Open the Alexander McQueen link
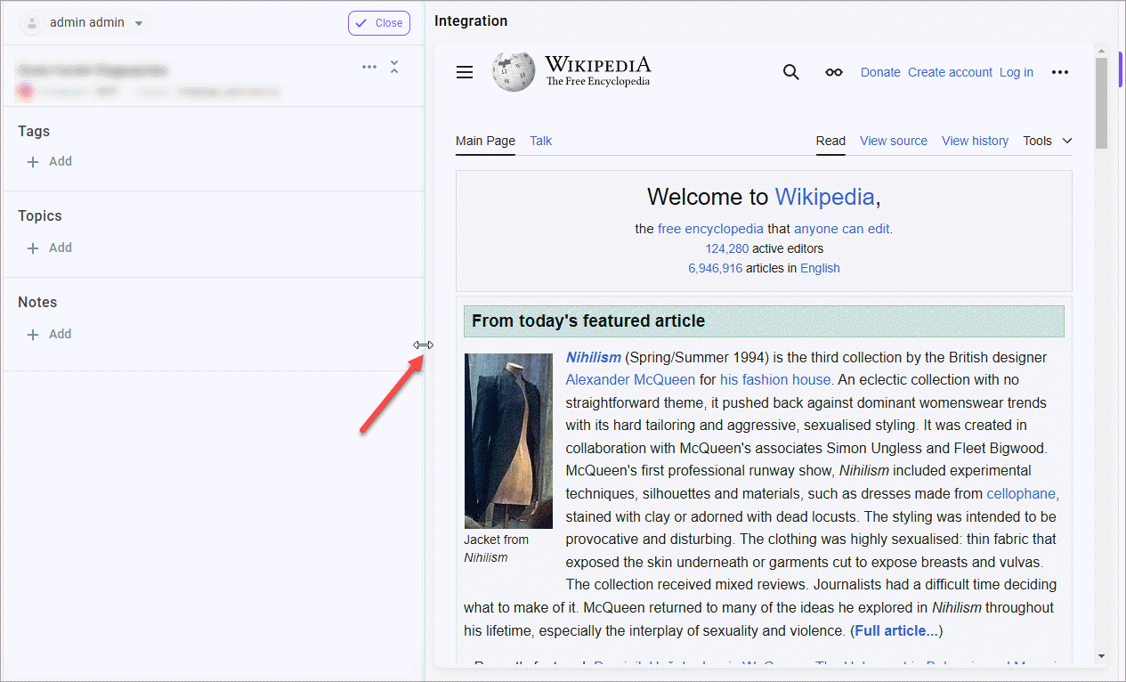1126x682 pixels. pyautogui.click(x=630, y=379)
